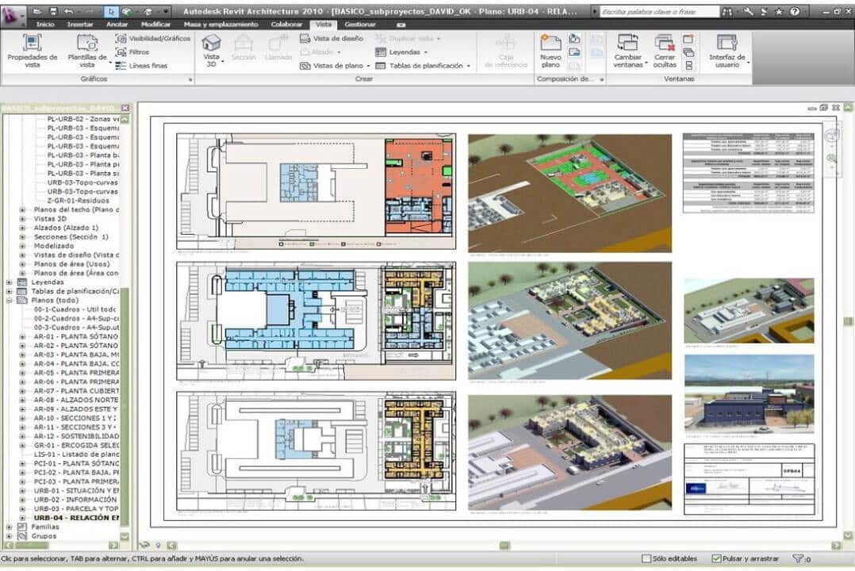This screenshot has height=571, width=855.
Task: Select Z-GR-01-Residuos view
Action: [x=78, y=201]
